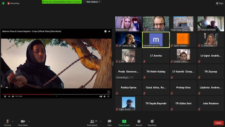Image resolution: width=225 pixels, height=127 pixels.
Task: Click the viewing Bahar Güner's screen banner
Action: pyautogui.click(x=62, y=2)
